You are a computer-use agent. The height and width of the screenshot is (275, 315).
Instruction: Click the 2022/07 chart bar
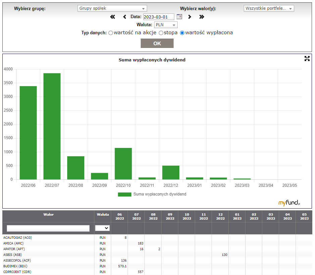click(x=52, y=126)
